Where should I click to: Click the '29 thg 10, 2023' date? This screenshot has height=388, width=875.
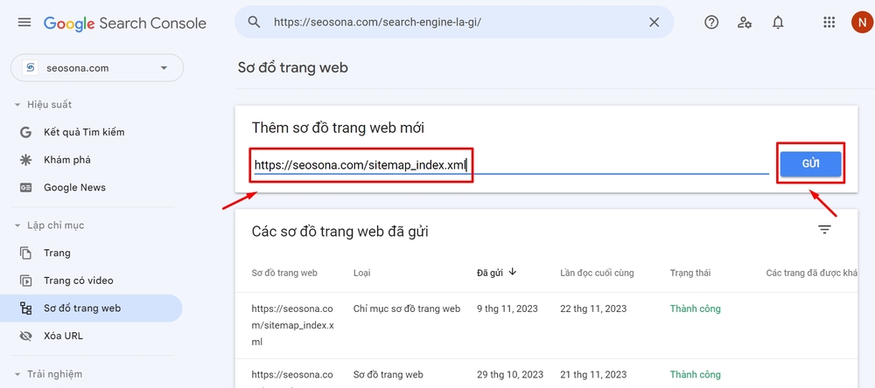coord(509,374)
